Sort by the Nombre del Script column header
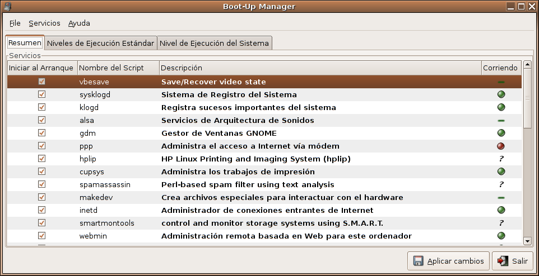The image size is (539, 276). pos(118,68)
